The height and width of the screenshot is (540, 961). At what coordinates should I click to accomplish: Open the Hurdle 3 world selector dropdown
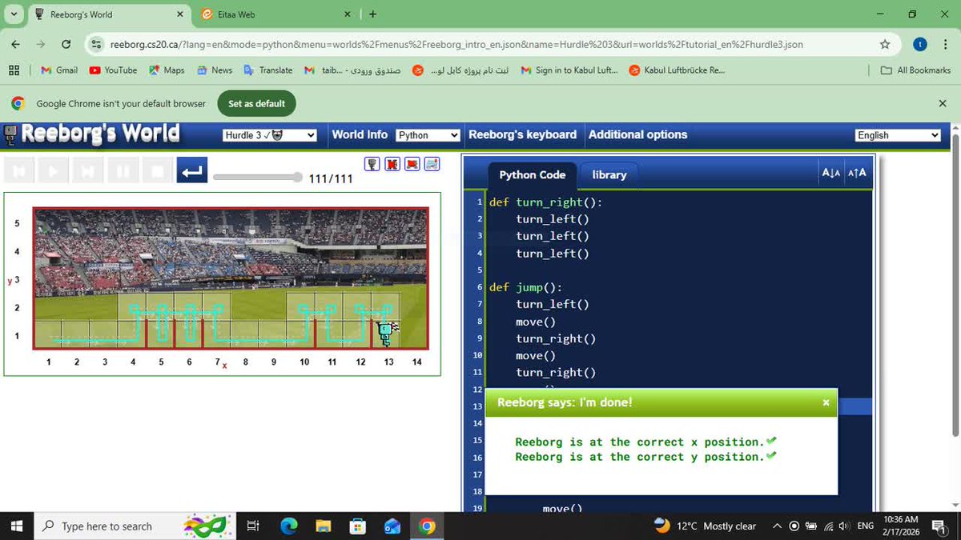pos(270,135)
